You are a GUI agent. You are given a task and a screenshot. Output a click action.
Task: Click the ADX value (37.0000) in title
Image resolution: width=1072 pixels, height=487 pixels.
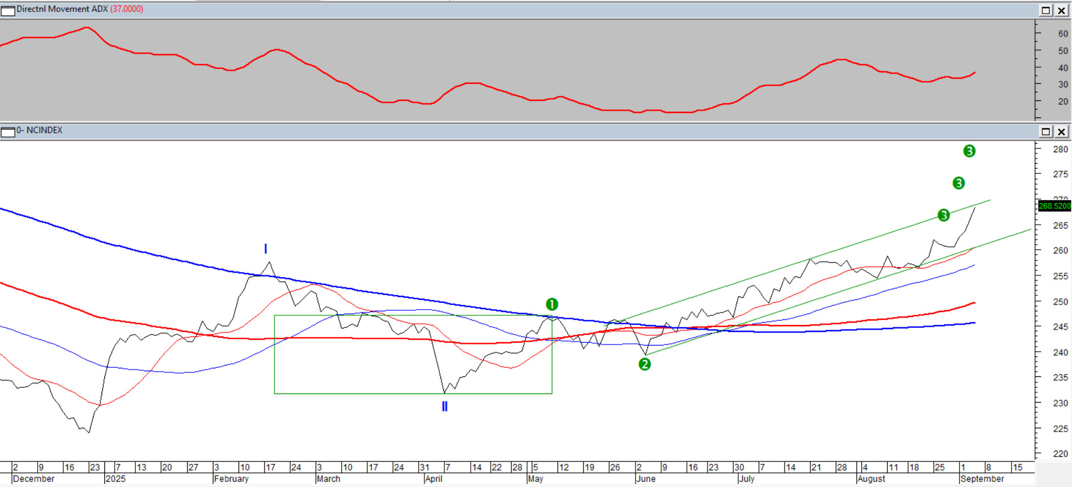127,9
